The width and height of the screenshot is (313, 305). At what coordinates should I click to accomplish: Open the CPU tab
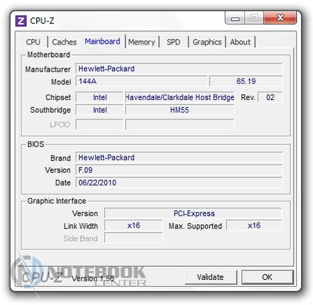tap(33, 42)
